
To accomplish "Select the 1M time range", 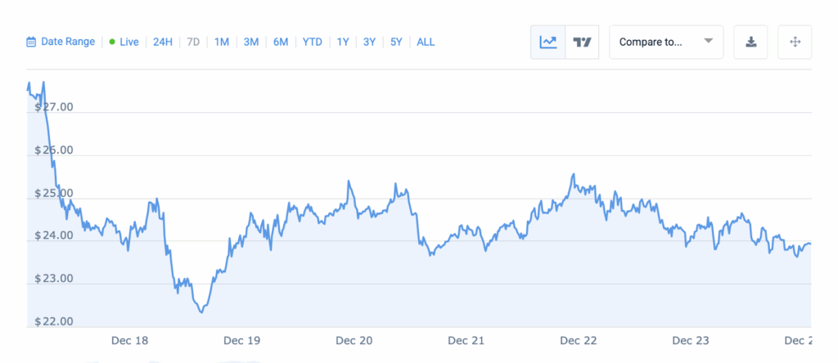I will coord(222,42).
